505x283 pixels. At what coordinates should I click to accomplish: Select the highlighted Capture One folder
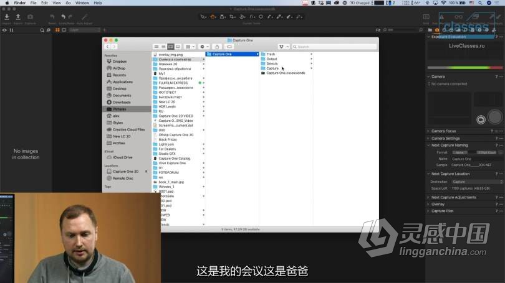tap(232, 54)
